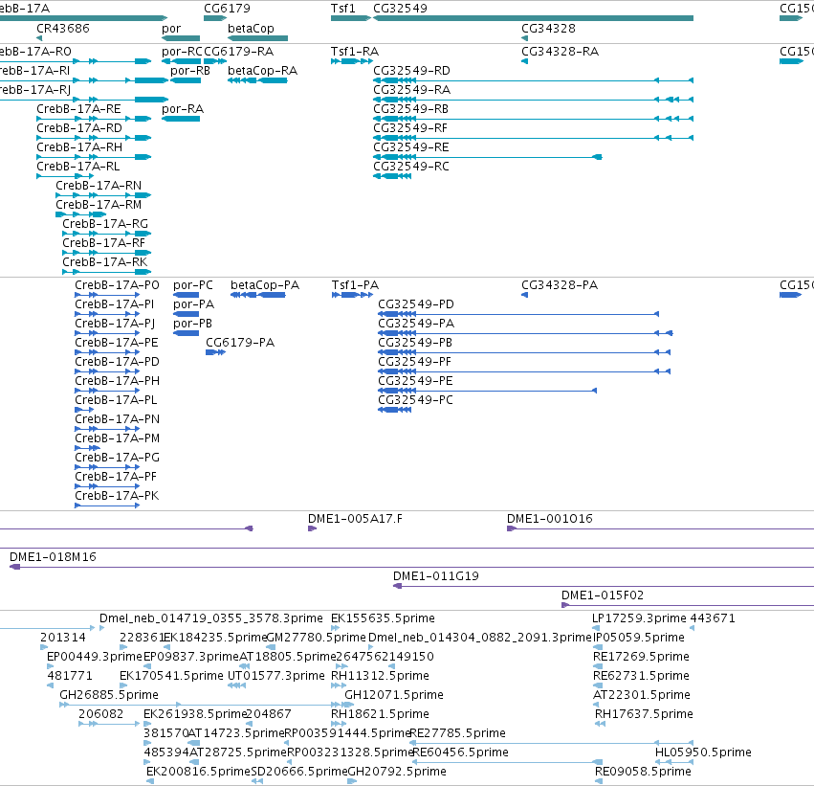The height and width of the screenshot is (786, 814).
Task: Select transcript CrebB-17A-RN
Action: coord(99,186)
